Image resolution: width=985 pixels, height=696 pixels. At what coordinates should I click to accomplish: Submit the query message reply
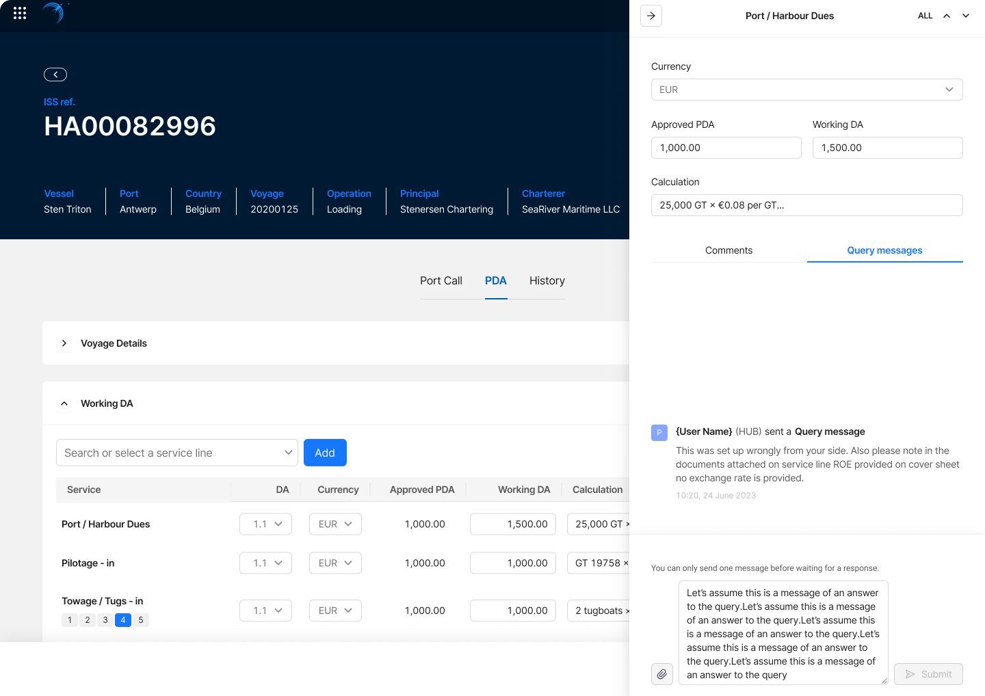928,674
